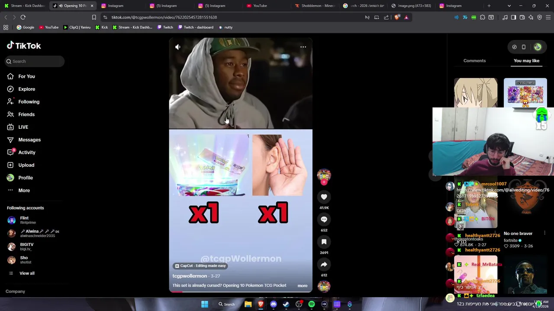Open the bookmarks bar apps grid
The height and width of the screenshot is (311, 554).
[6, 27]
